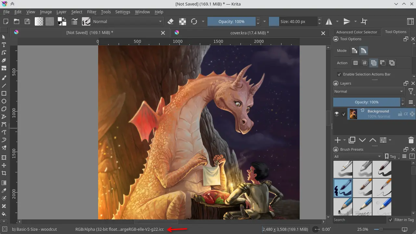Toggle preserve alpha button
The width and height of the screenshot is (416, 234).
tap(183, 21)
